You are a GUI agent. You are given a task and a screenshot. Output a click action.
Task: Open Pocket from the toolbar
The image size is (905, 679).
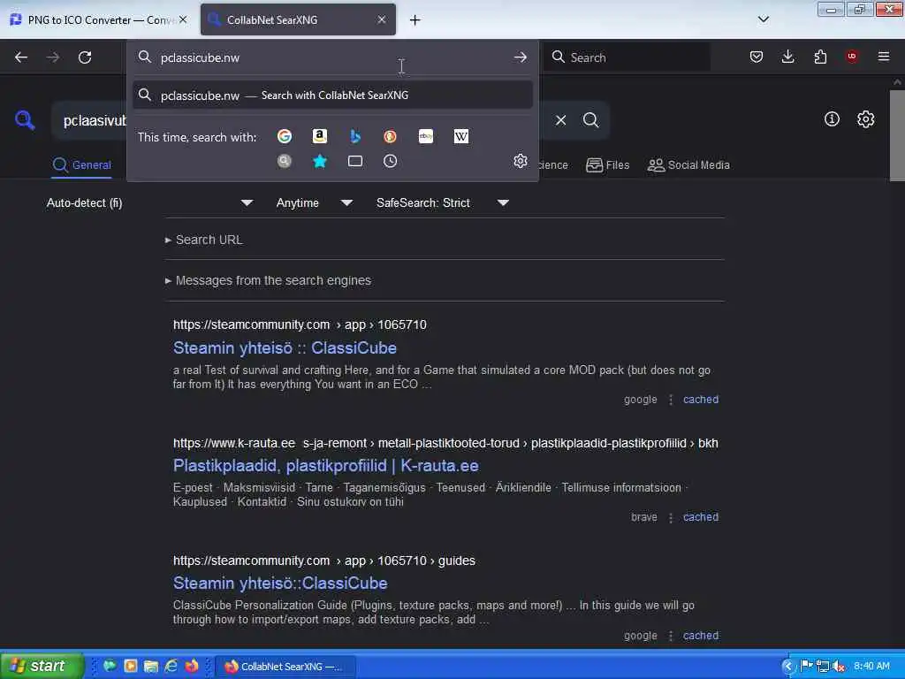click(x=757, y=57)
